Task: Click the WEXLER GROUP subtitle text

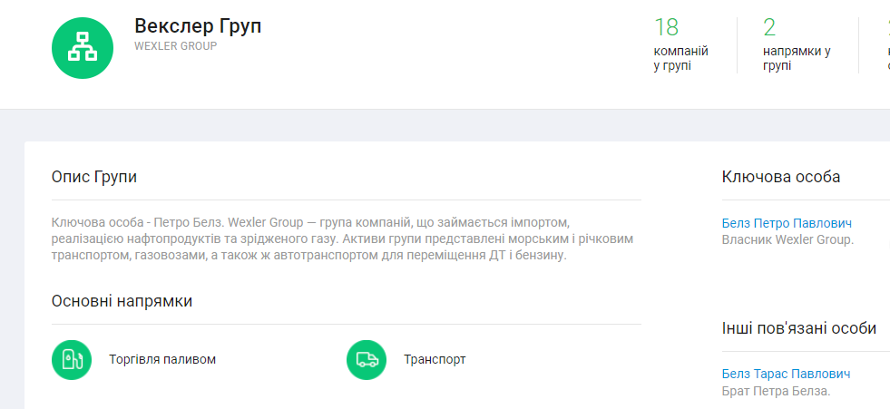Action: point(176,45)
